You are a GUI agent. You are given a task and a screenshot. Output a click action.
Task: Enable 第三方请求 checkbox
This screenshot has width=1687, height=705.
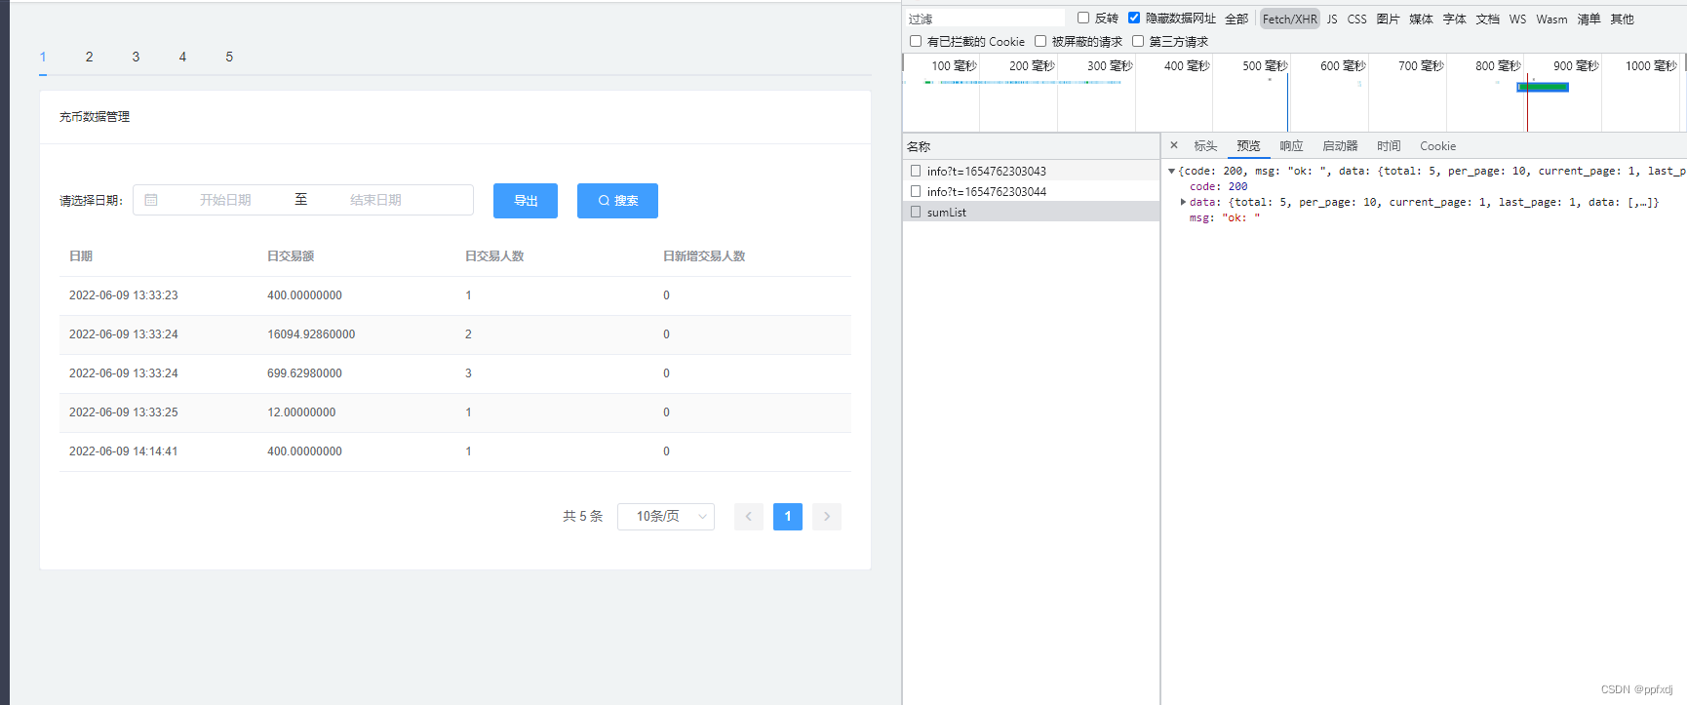tap(1138, 41)
